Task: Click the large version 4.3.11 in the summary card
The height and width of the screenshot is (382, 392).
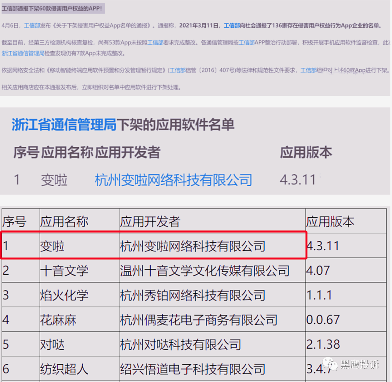Action: coord(298,180)
